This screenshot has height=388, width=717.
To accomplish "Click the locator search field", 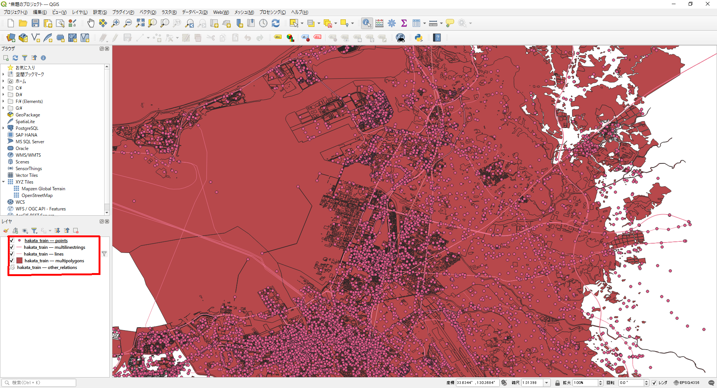I will pos(39,383).
